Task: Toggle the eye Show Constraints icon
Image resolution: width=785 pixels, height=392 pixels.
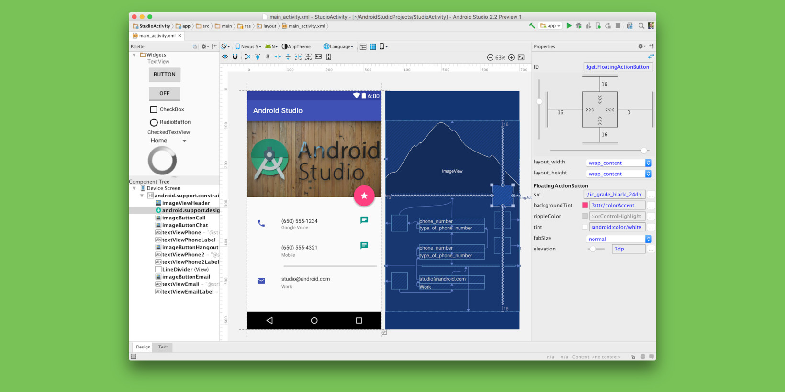Action: [x=225, y=57]
